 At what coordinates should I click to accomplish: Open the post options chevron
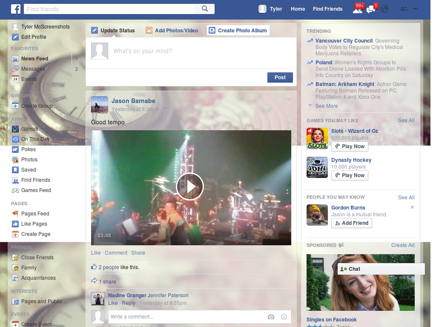[x=289, y=99]
